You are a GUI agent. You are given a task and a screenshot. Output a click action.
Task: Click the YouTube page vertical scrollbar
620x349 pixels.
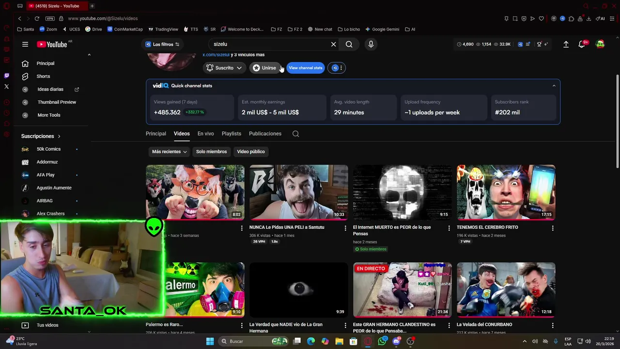click(x=617, y=121)
